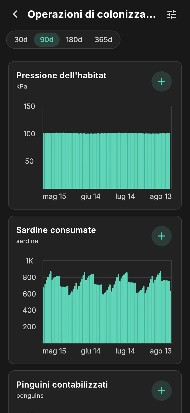190x413 pixels.
Task: Tap the sardine consumption bar chart
Action: pyautogui.click(x=107, y=302)
